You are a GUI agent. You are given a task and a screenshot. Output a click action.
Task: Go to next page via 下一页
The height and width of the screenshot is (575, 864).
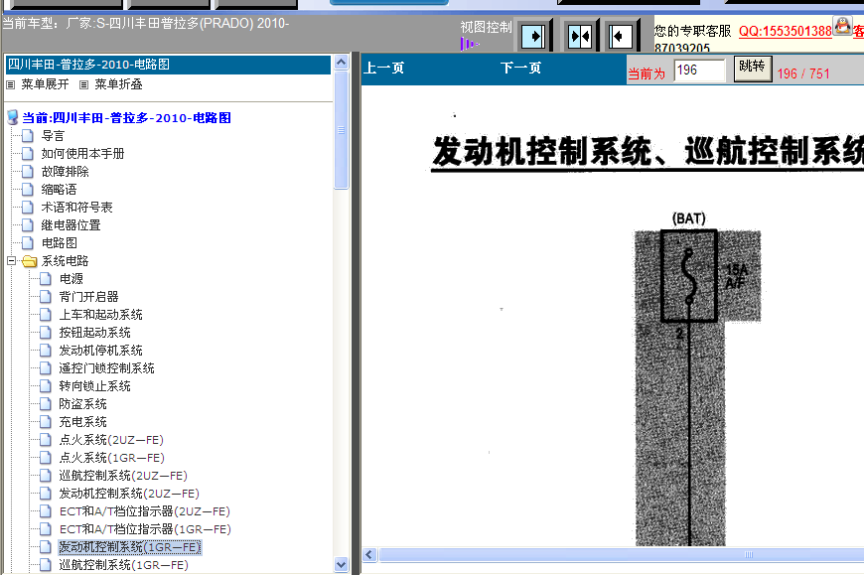[520, 69]
